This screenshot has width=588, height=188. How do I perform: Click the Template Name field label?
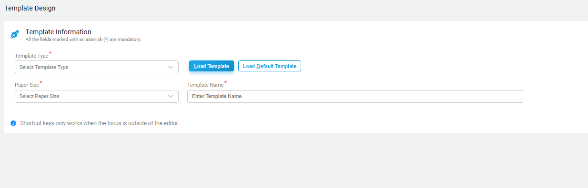pos(205,85)
